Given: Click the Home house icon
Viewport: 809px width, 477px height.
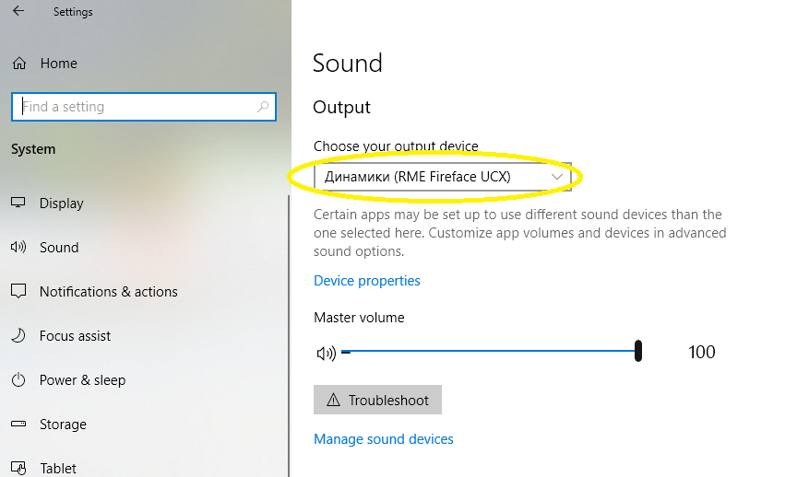Looking at the screenshot, I should (19, 64).
